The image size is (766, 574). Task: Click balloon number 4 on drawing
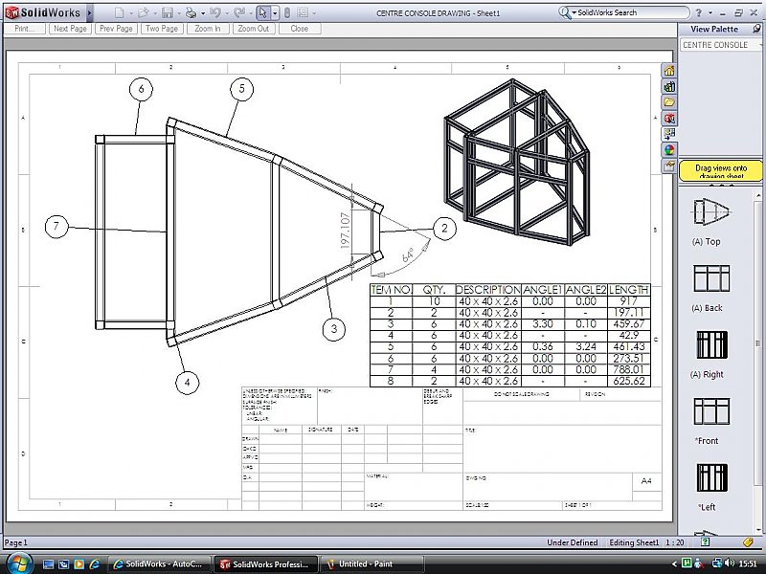187,382
